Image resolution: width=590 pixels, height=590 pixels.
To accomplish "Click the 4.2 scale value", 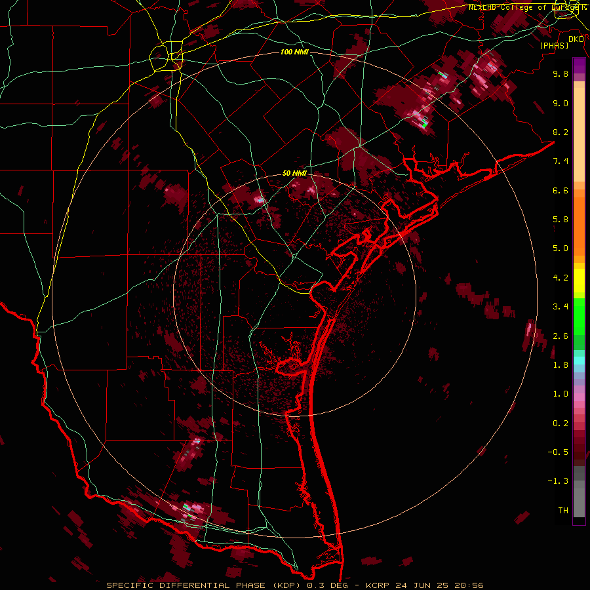I will 560,278.
